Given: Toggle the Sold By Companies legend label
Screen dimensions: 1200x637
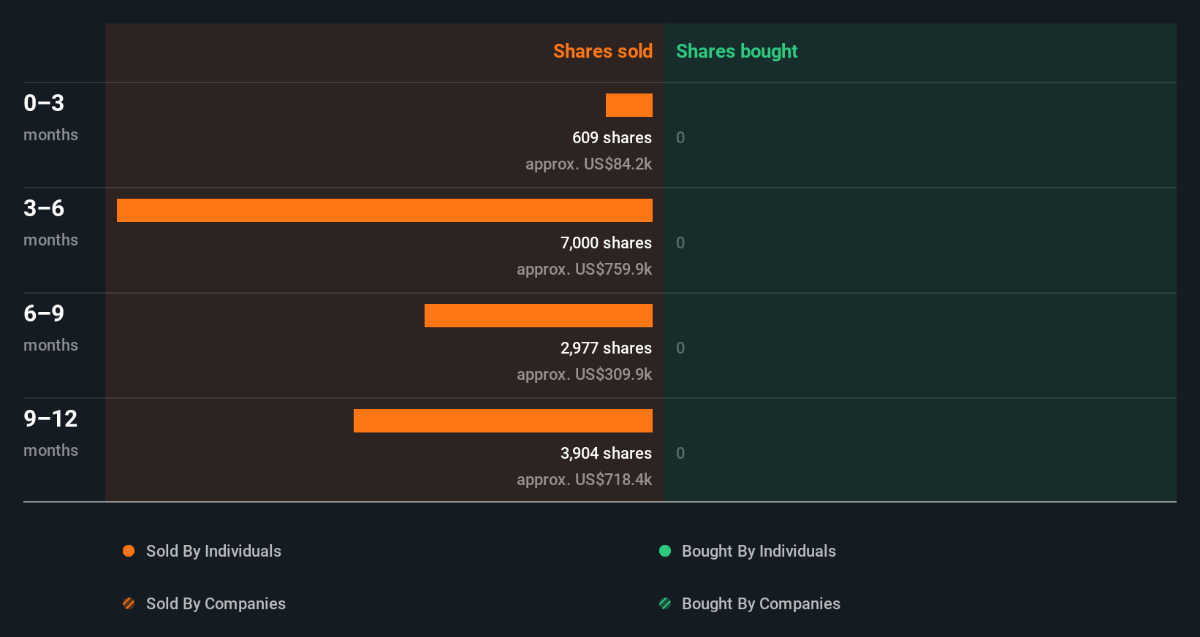Looking at the screenshot, I should tap(216, 603).
